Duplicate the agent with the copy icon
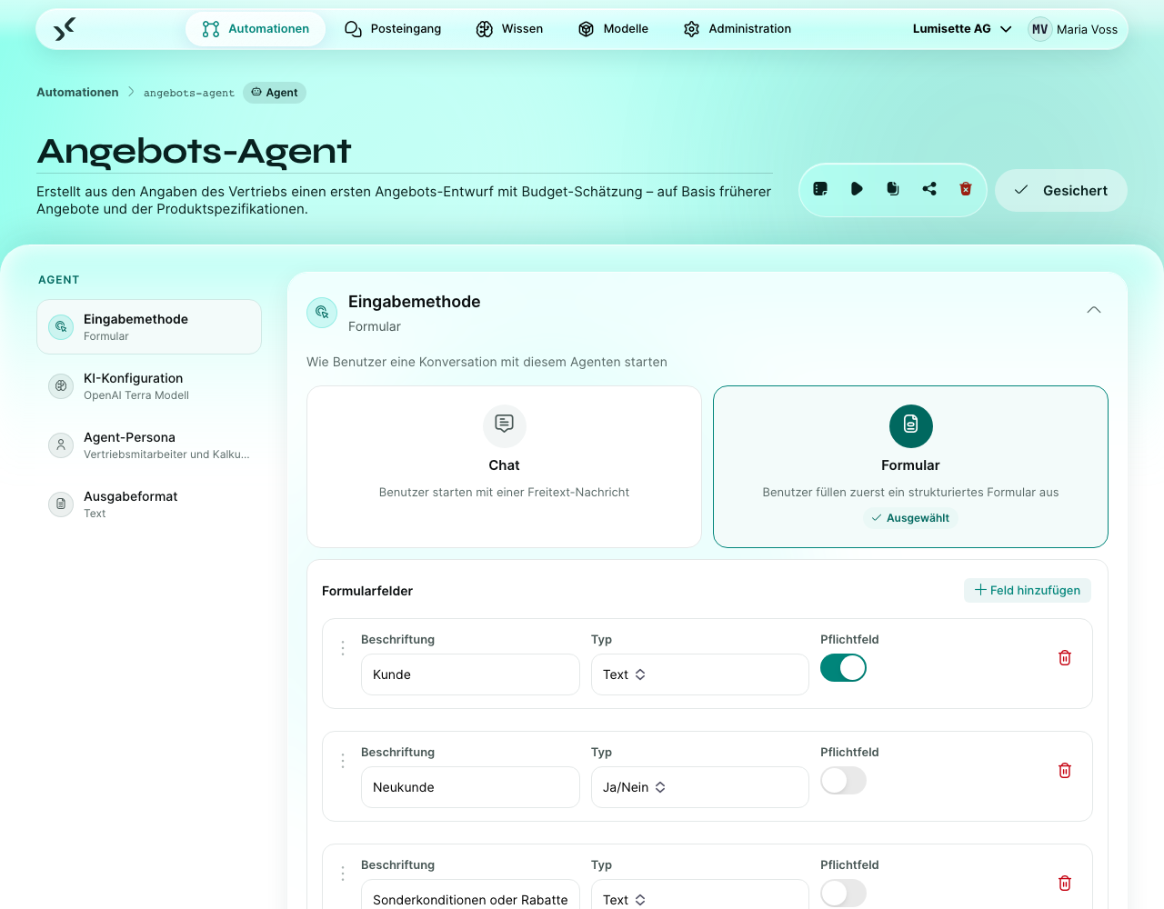Viewport: 1164px width, 909px height. click(x=893, y=189)
